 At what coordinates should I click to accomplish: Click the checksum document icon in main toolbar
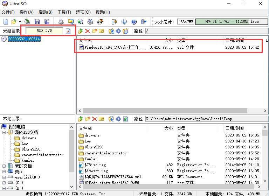tap(114, 22)
